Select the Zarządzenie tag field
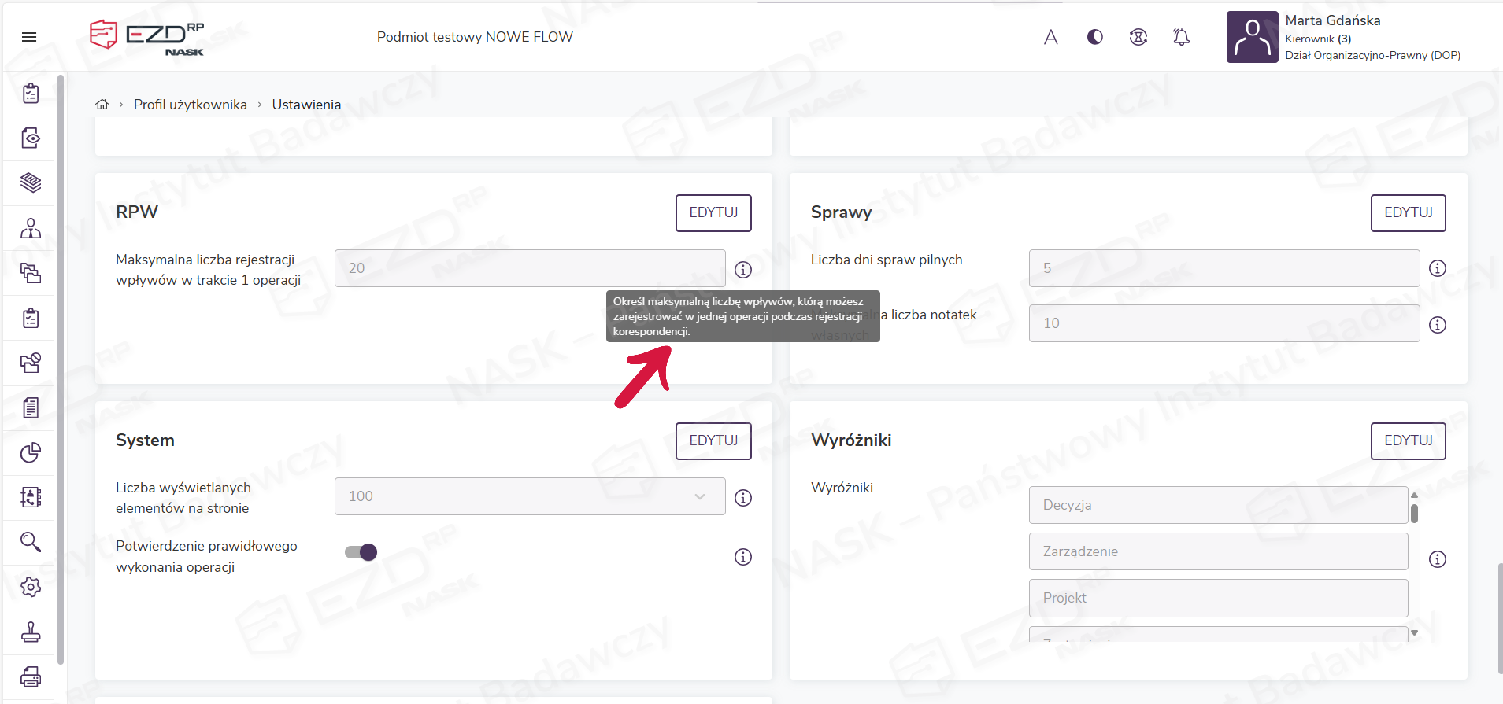 coord(1217,551)
